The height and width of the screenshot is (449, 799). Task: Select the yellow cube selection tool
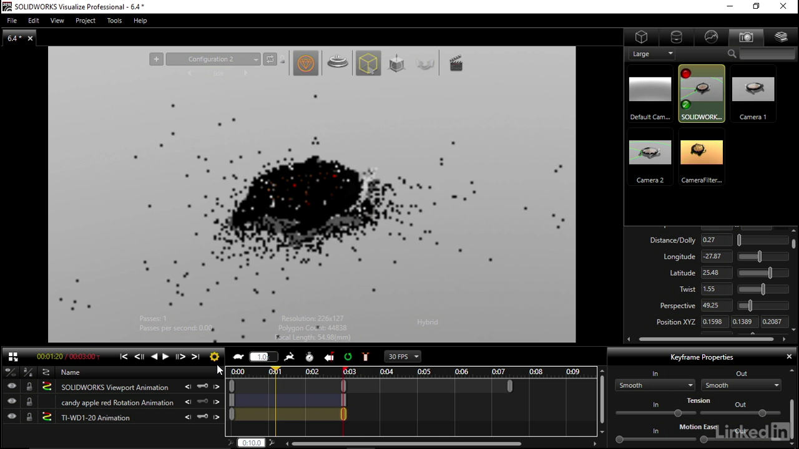point(368,63)
